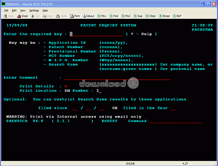Click the Dup toolbar button
Screen dimensions: 218x166
pos(138,16)
